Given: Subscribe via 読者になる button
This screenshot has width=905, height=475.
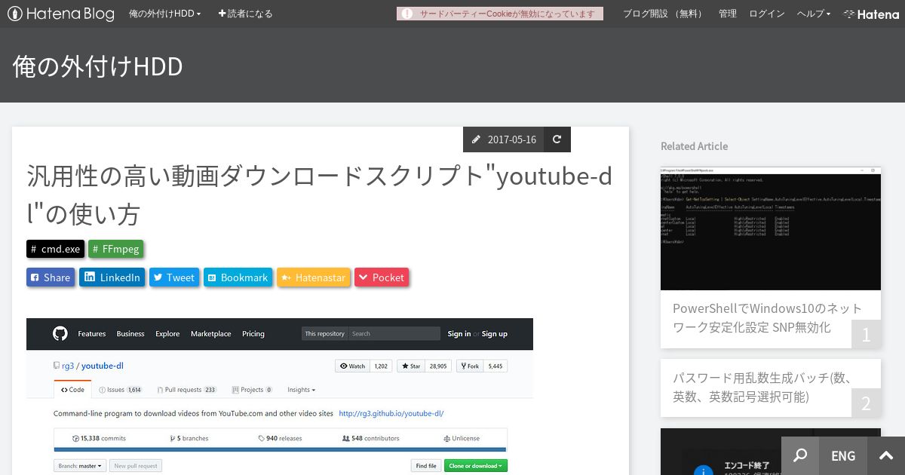Looking at the screenshot, I should pyautogui.click(x=245, y=14).
